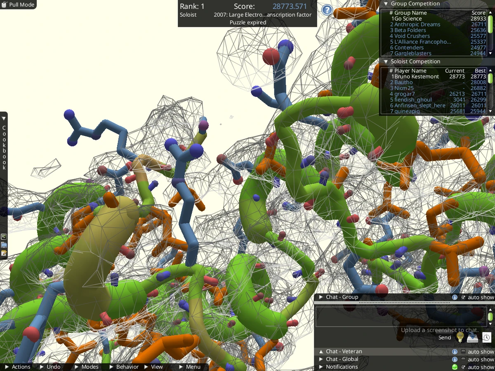Click the chat box green scroll thumb

point(490,317)
